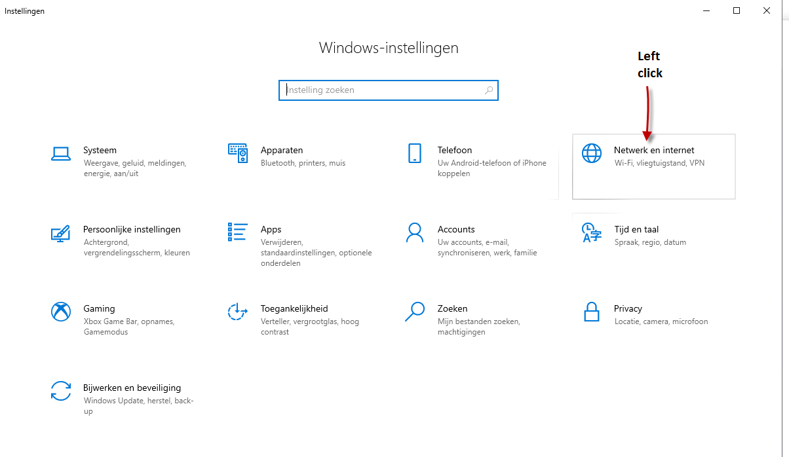The height and width of the screenshot is (457, 789).
Task: Select the Accounts person icon
Action: click(x=415, y=232)
